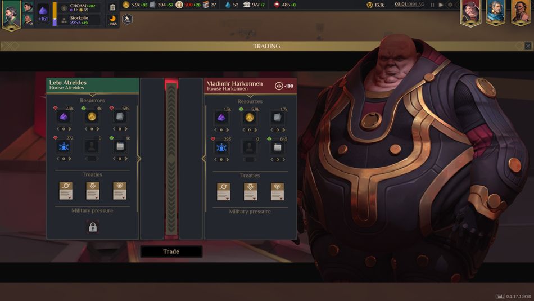Click the date 08.01.10193 AG
This screenshot has width=534, height=301.
click(409, 5)
